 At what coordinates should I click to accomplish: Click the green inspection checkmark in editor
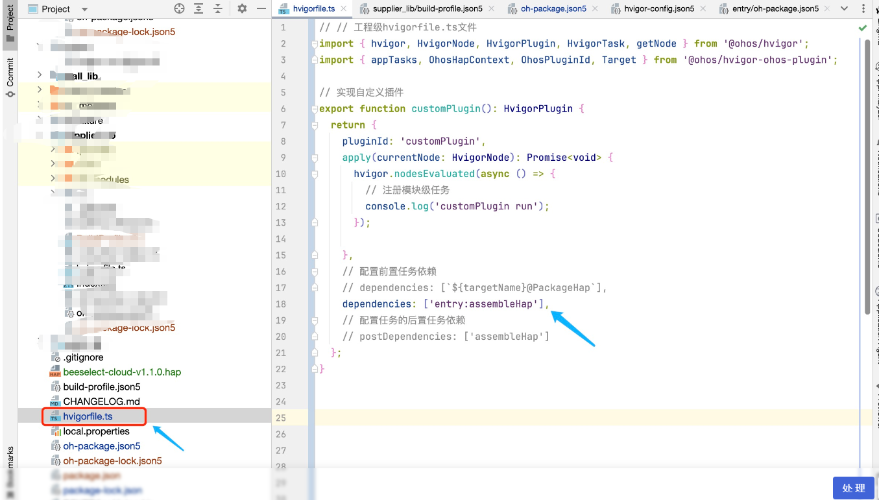[862, 28]
